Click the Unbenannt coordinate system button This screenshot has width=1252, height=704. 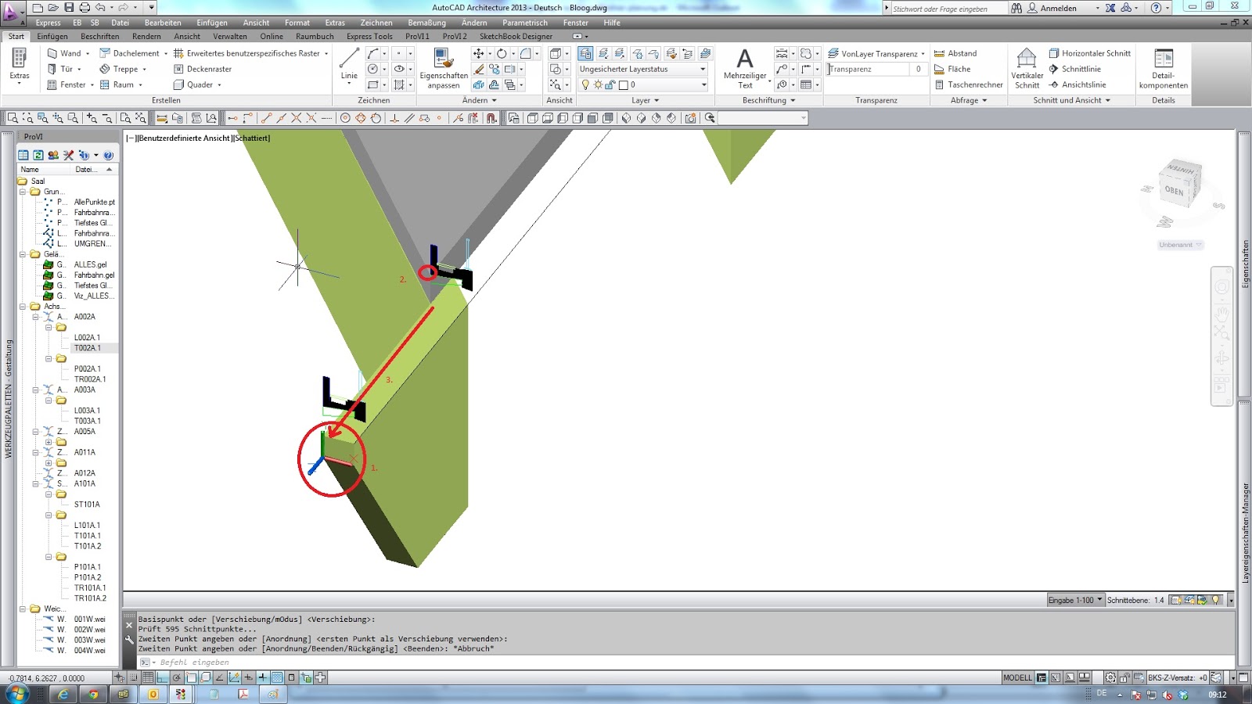pyautogui.click(x=1180, y=245)
